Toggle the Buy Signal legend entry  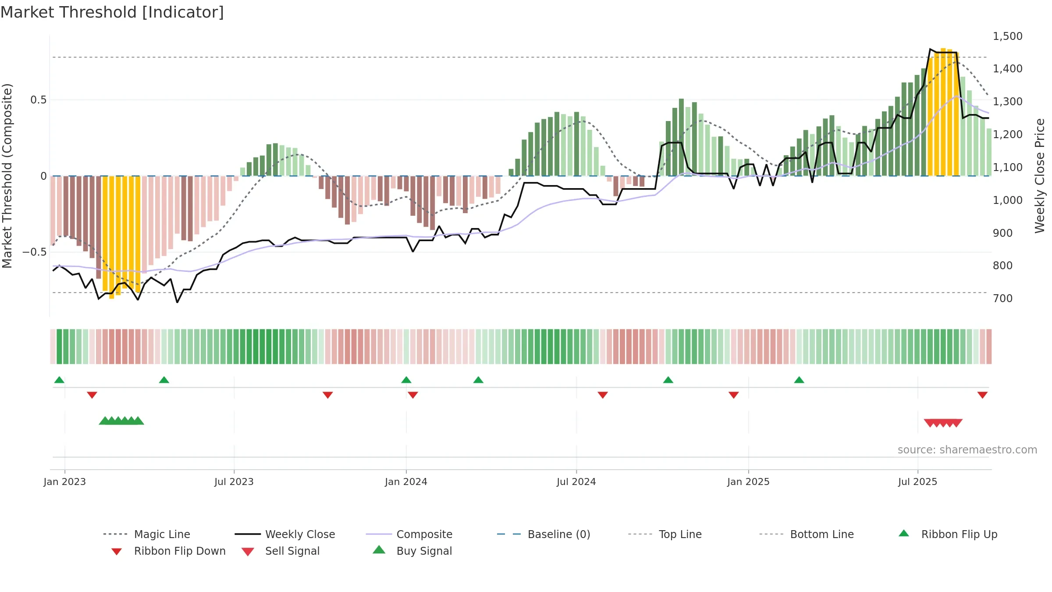pos(412,551)
